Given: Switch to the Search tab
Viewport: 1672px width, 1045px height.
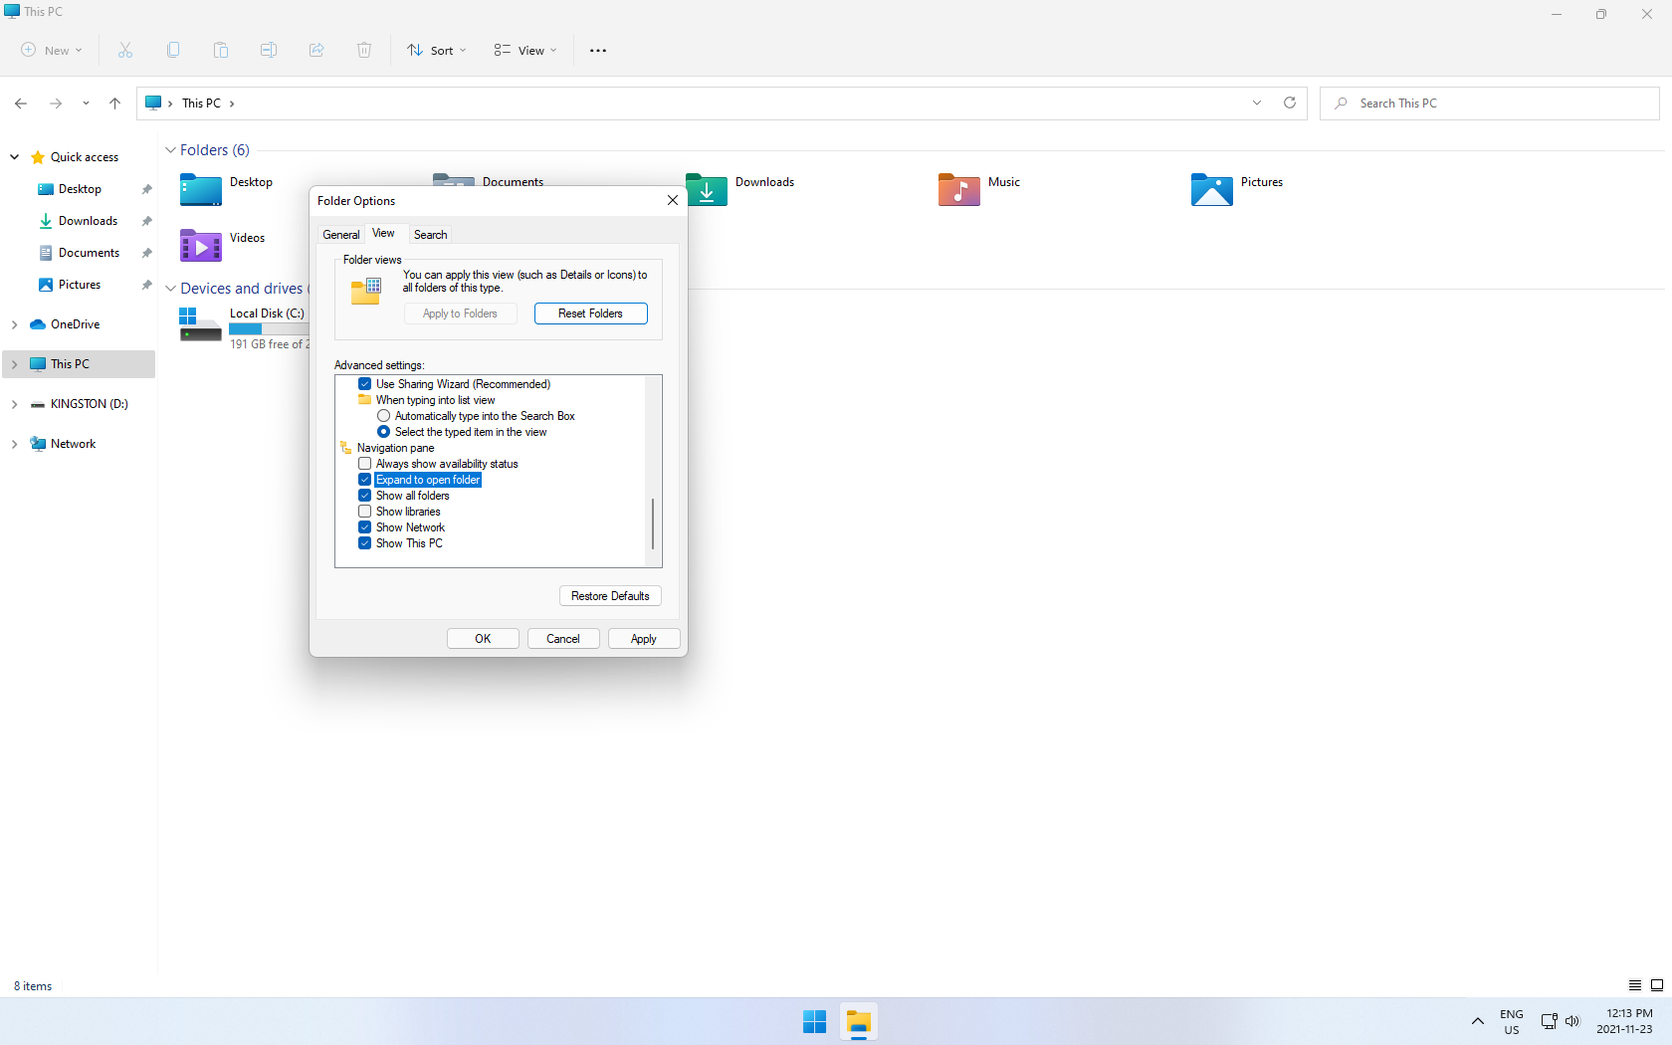Looking at the screenshot, I should click(430, 235).
